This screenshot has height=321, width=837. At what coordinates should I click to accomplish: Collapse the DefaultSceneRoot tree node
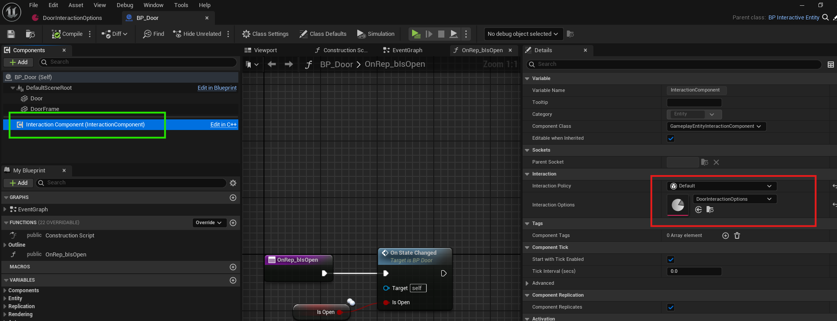pos(12,88)
